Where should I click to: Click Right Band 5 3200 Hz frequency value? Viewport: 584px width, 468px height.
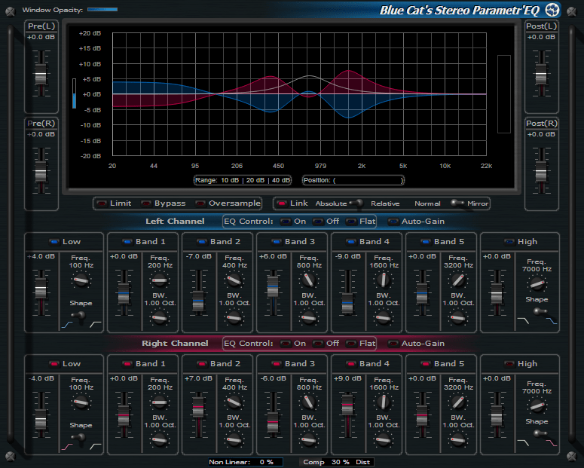(458, 387)
